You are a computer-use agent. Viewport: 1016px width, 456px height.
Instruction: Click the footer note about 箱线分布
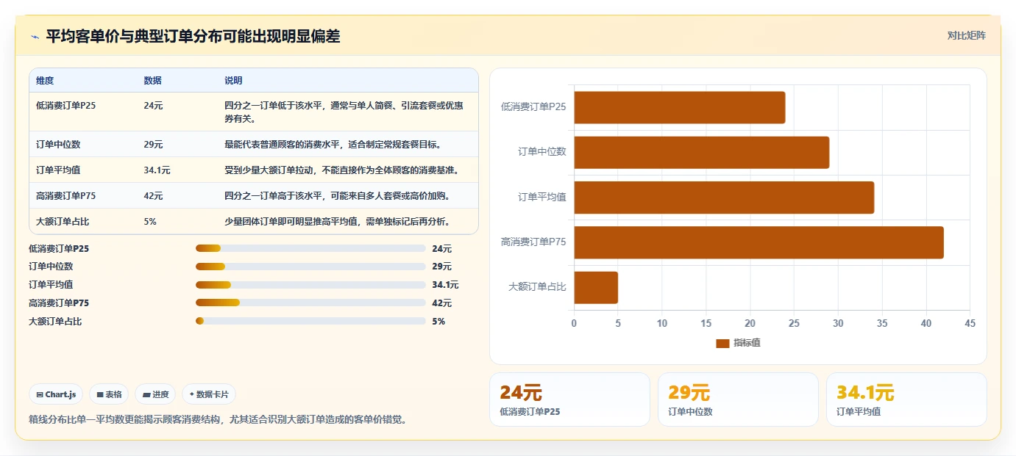coord(218,419)
